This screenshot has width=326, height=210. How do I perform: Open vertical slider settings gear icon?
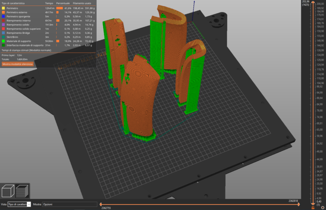[x=322, y=207]
